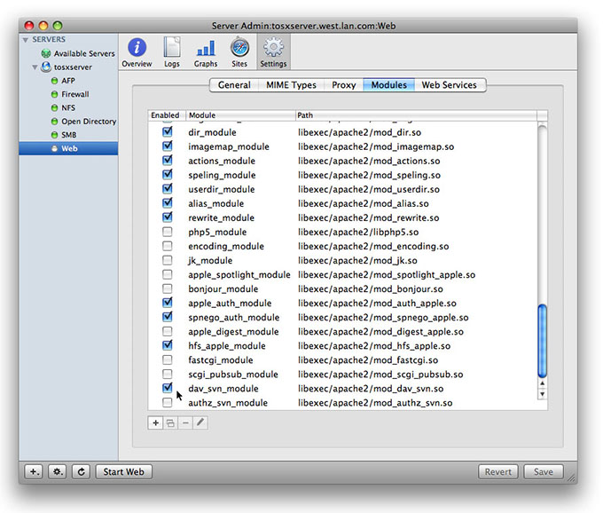Enable the php5_module checkbox

point(168,232)
